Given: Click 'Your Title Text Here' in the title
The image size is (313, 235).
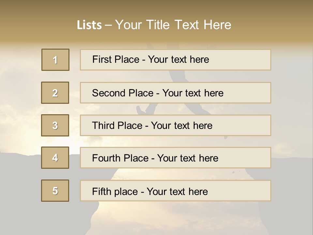Looking at the screenshot, I should 173,25.
